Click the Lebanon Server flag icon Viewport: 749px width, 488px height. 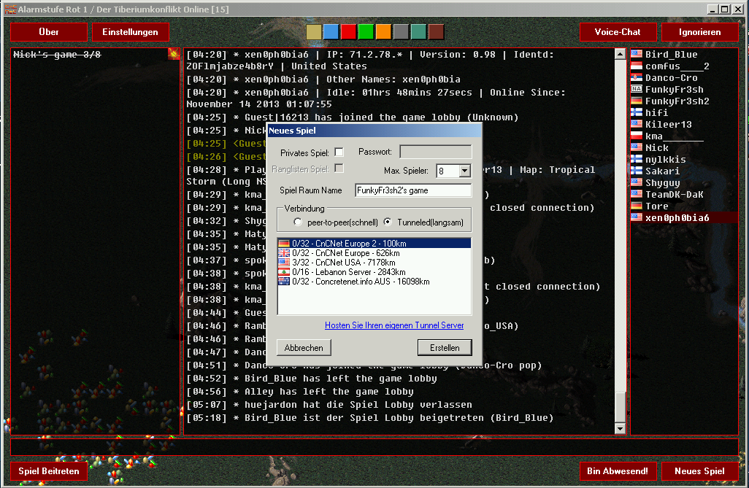coord(284,272)
